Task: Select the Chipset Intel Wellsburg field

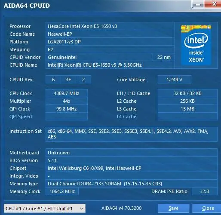Action: pos(131,168)
